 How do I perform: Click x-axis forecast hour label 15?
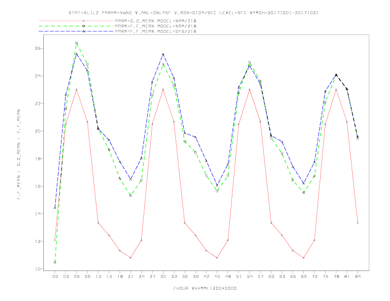point(109,276)
